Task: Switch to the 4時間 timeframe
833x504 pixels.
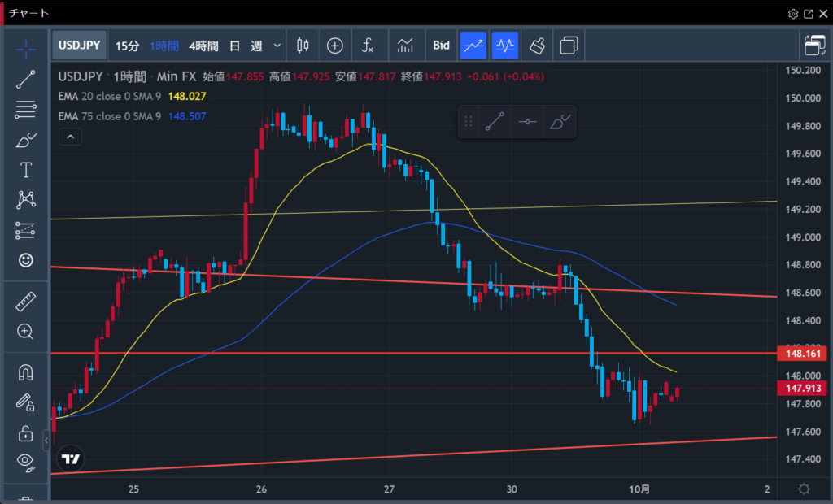Action: 203,46
